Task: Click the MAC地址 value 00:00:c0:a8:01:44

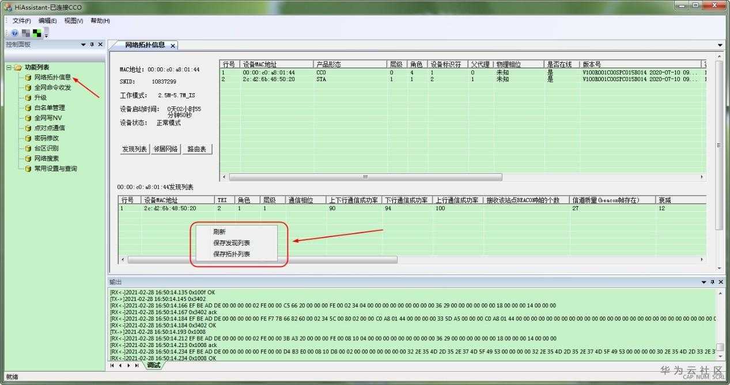Action: pos(173,70)
